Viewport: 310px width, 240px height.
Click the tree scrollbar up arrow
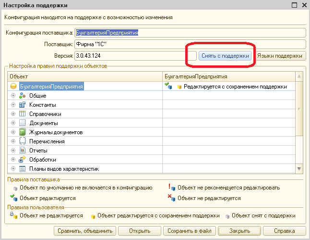(x=299, y=76)
